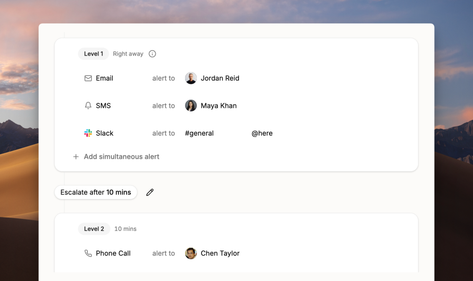Click Jordan Reid's avatar
This screenshot has width=473, height=281.
(x=191, y=78)
